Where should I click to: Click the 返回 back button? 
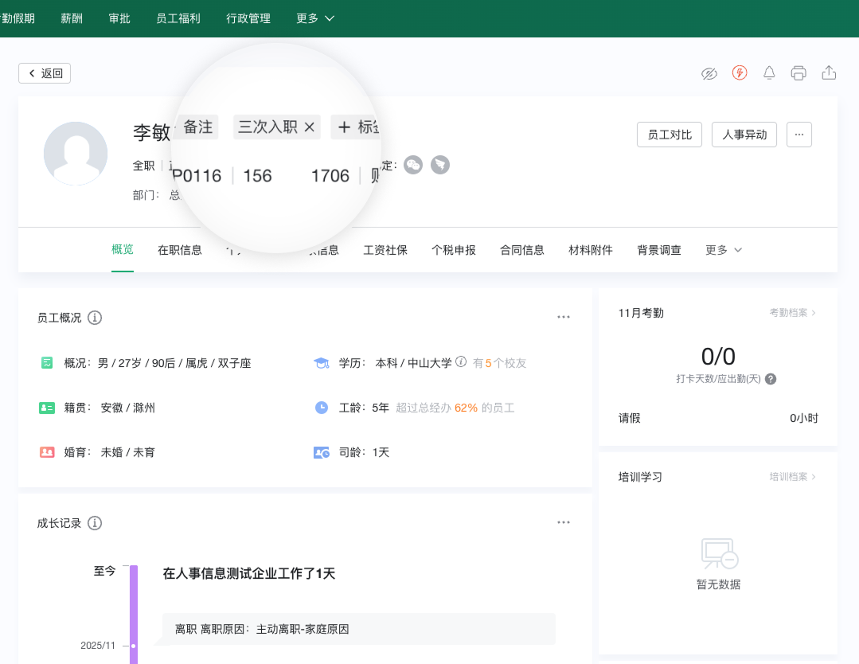coord(45,73)
